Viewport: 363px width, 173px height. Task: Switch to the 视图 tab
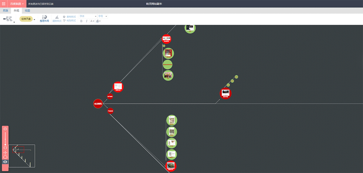point(27,11)
